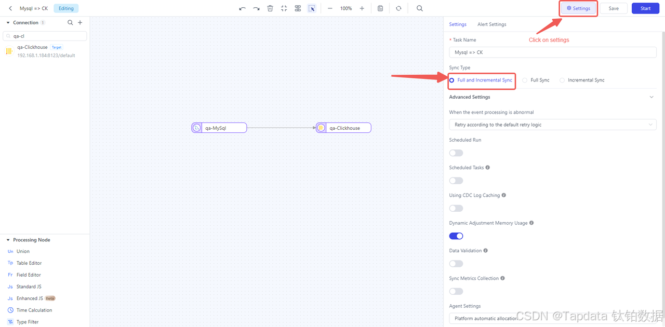
Task: Enable the Scheduled Tasks switch
Action: 456,181
